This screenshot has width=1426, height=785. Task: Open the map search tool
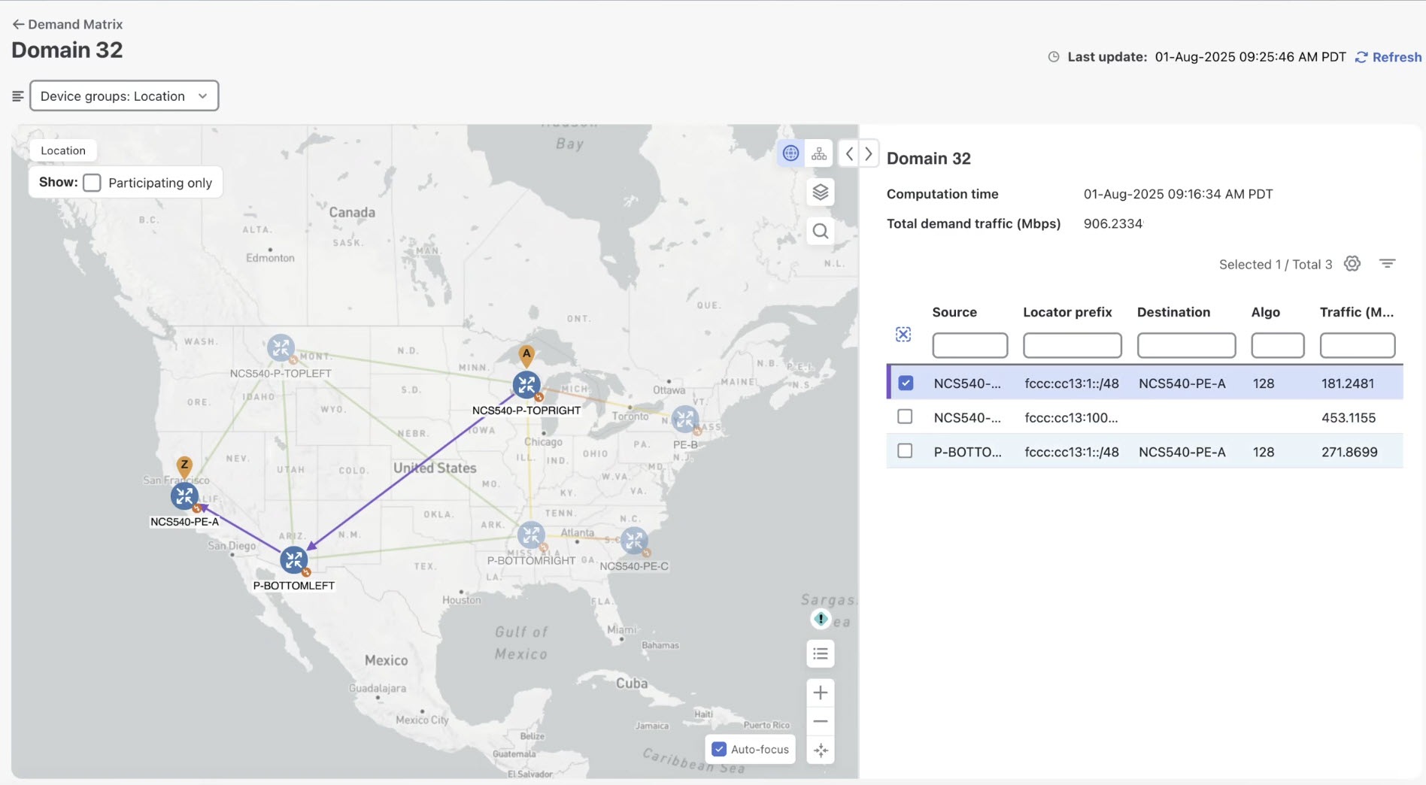point(820,231)
